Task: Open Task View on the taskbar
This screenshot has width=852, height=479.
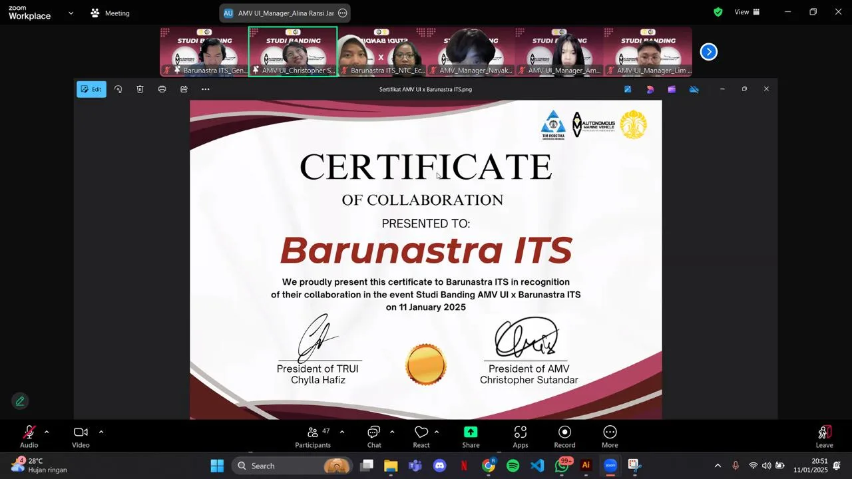Action: [x=367, y=466]
